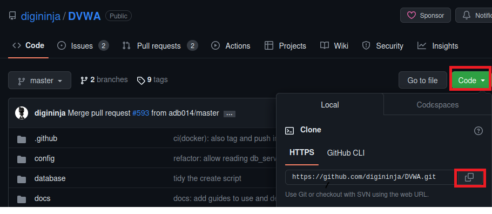Image resolution: width=492 pixels, height=214 pixels.
Task: Click the config folder icon
Action: 22,159
